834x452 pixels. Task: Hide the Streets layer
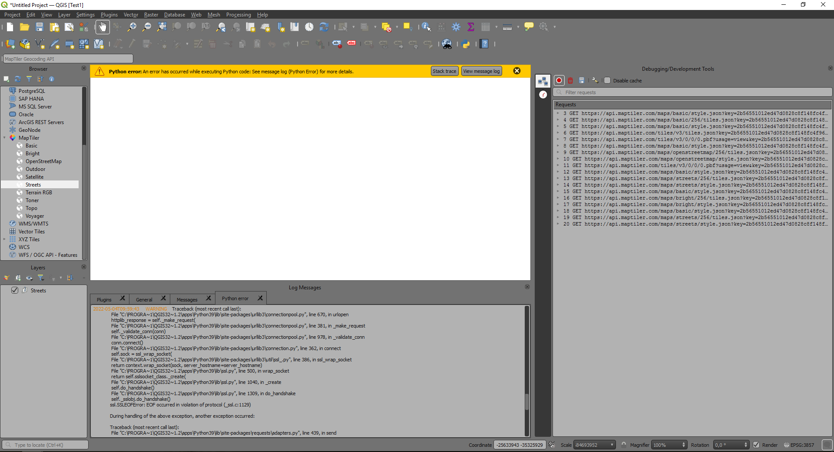pyautogui.click(x=15, y=290)
